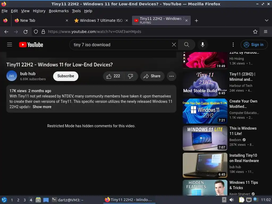The image size is (272, 204).
Task: Click the Share button
Action: [x=152, y=76]
